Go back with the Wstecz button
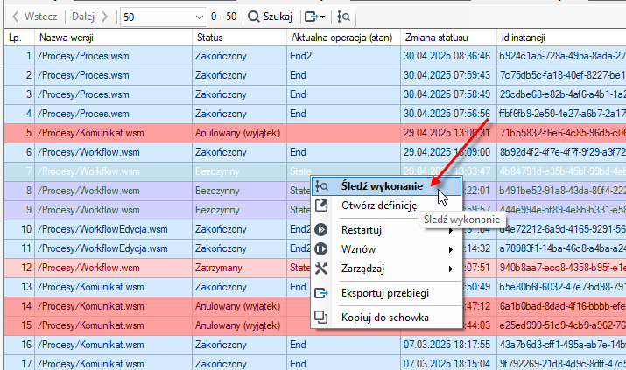 pos(35,17)
